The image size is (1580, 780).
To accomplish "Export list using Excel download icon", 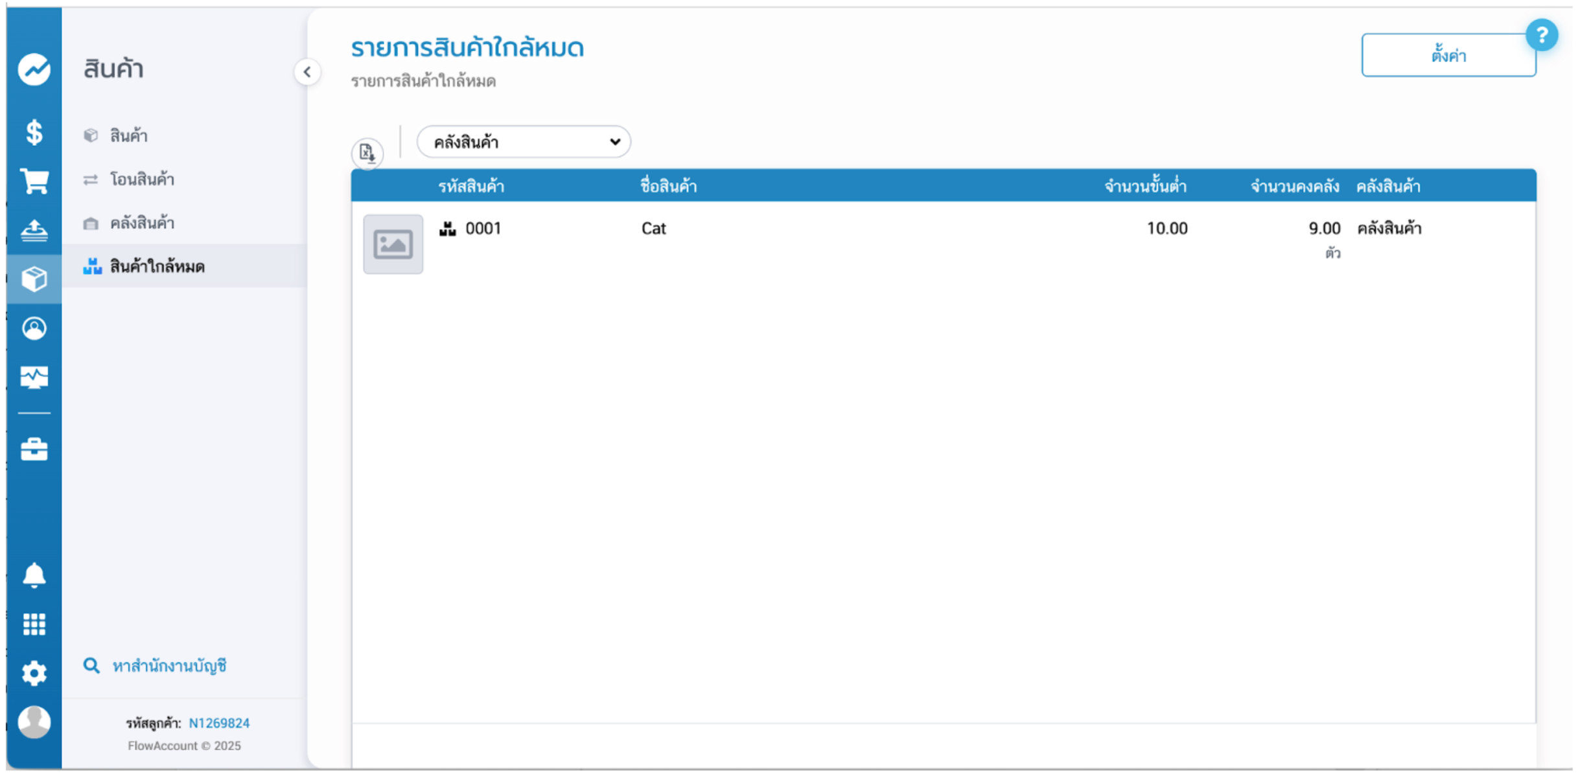I will click(x=367, y=153).
